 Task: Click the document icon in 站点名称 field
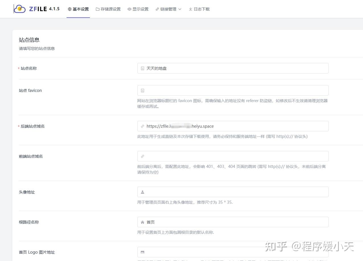tap(143, 68)
